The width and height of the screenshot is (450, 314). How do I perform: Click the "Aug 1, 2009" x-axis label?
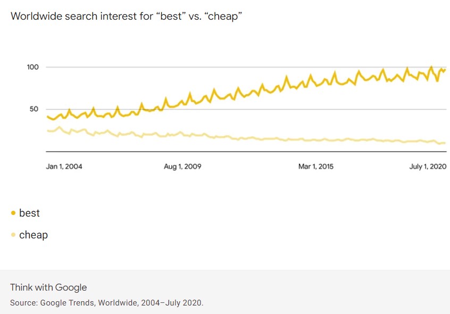coord(182,167)
